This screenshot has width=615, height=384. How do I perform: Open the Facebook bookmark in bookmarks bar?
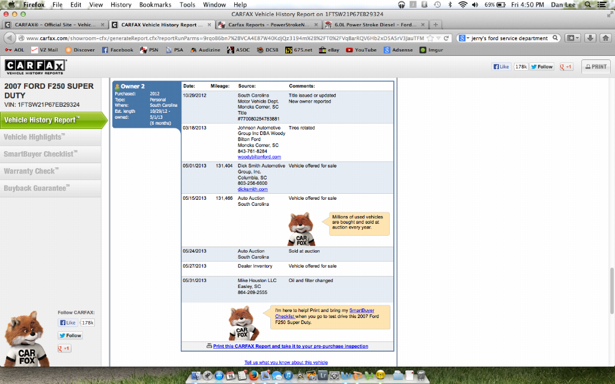pyautogui.click(x=118, y=50)
